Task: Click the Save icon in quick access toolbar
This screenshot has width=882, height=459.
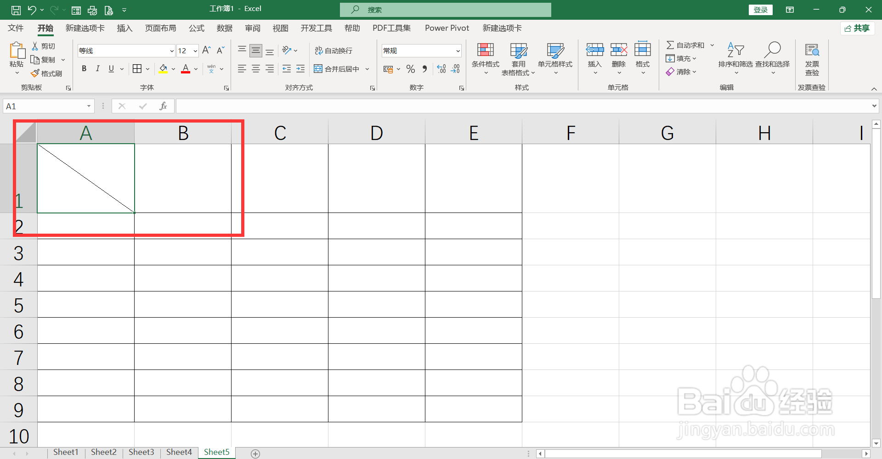Action: [16, 10]
